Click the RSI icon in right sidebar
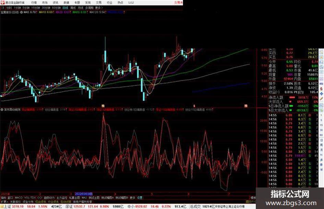This screenshot has height=209, width=324. coord(322,84)
